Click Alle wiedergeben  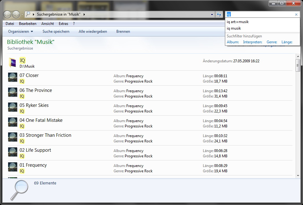(93, 31)
